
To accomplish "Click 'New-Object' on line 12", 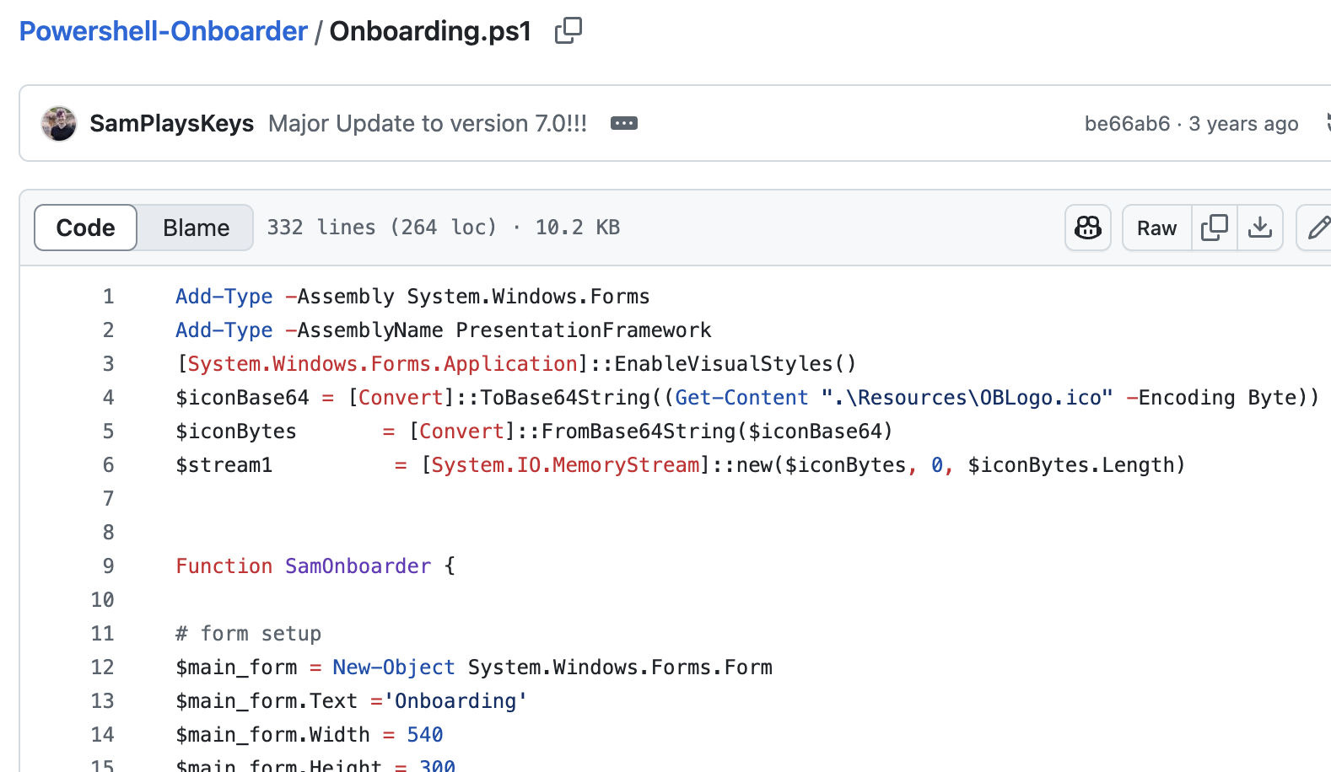I will tap(394, 667).
